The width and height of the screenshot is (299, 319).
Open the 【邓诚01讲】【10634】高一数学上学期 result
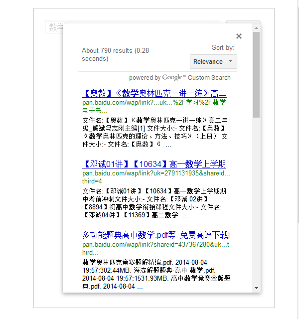(154, 164)
